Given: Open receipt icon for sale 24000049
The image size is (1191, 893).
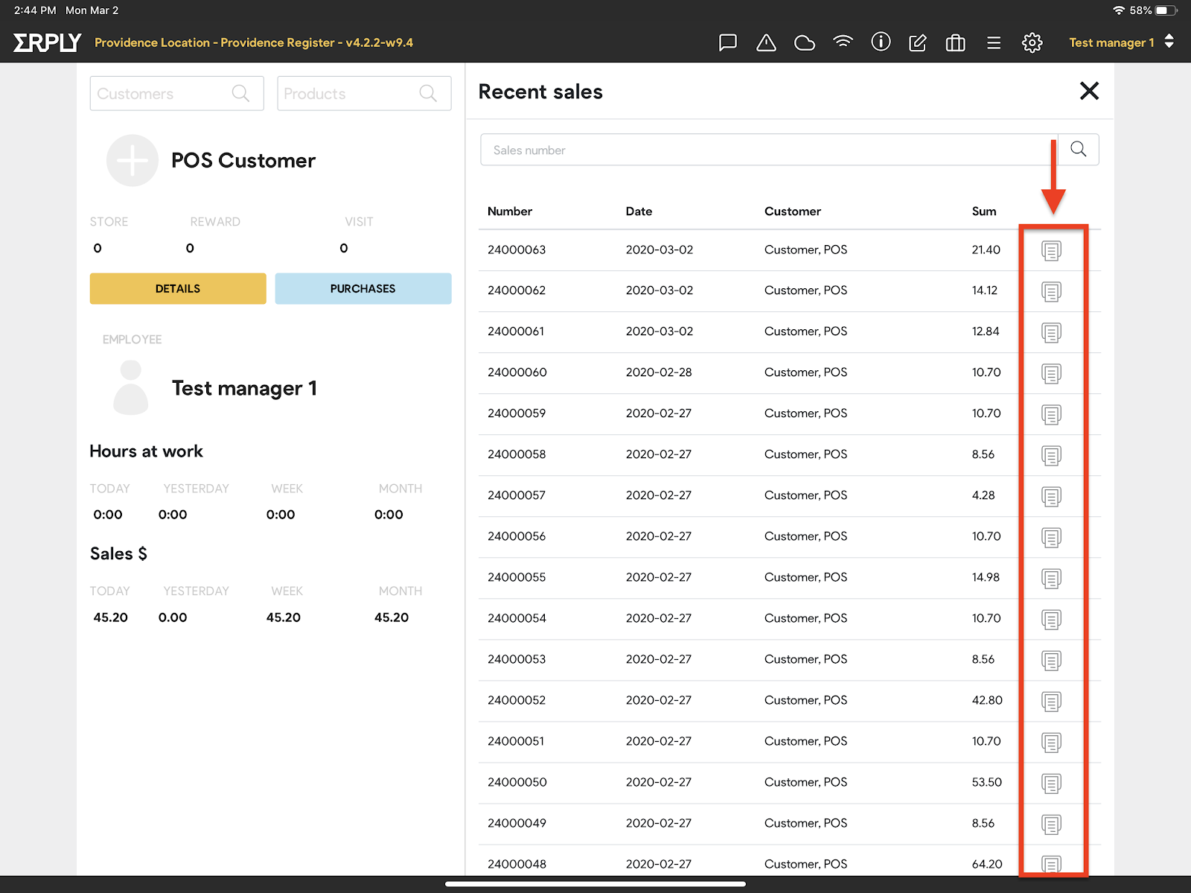Looking at the screenshot, I should click(1051, 824).
